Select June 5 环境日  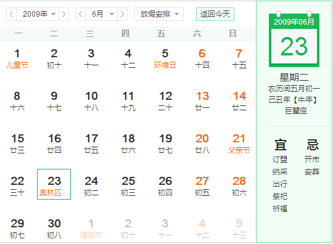[165, 59]
